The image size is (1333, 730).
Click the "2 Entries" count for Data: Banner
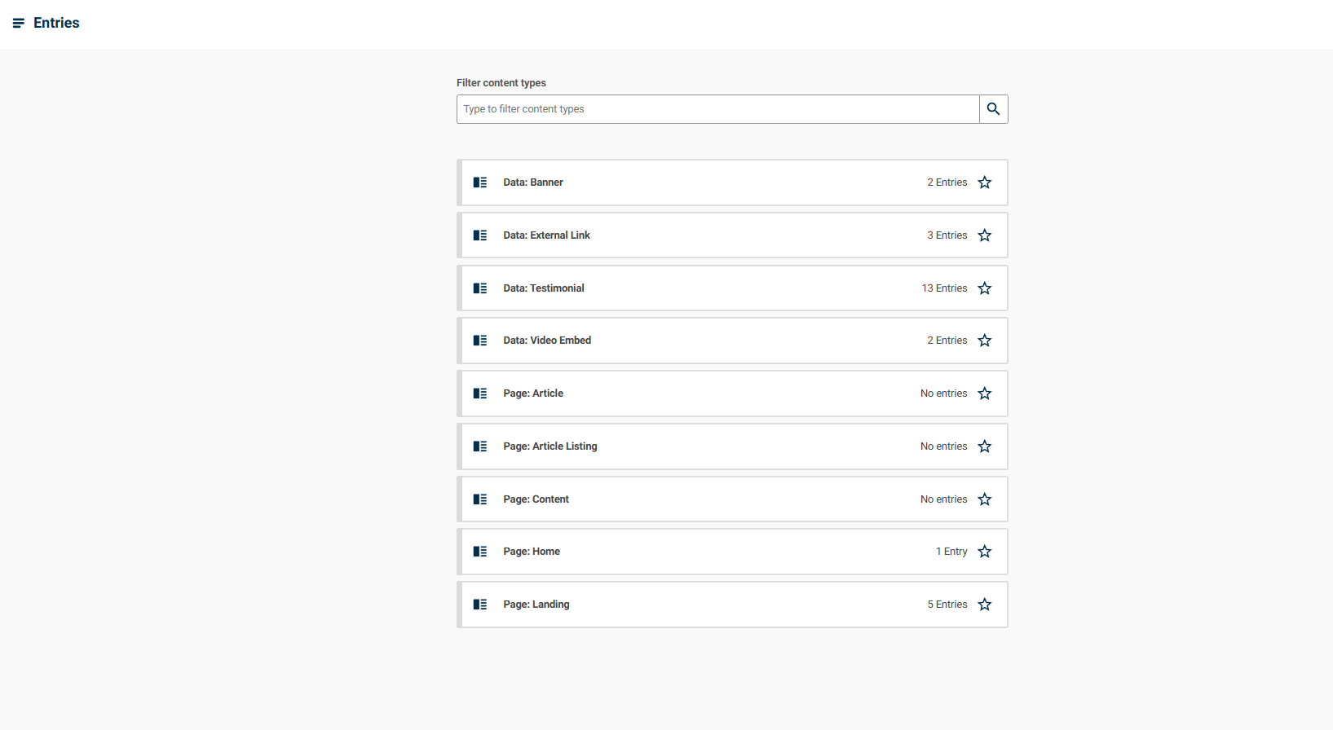click(x=947, y=182)
